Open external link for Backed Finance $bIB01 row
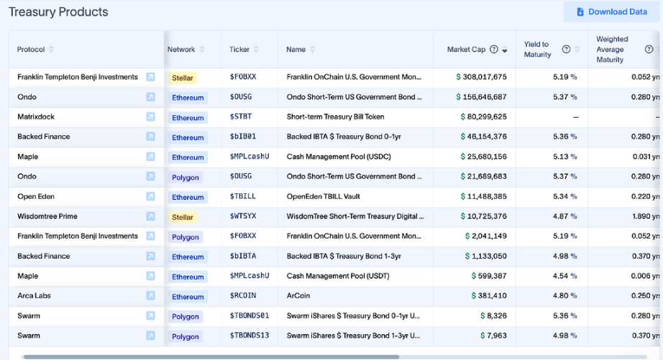 coord(150,137)
